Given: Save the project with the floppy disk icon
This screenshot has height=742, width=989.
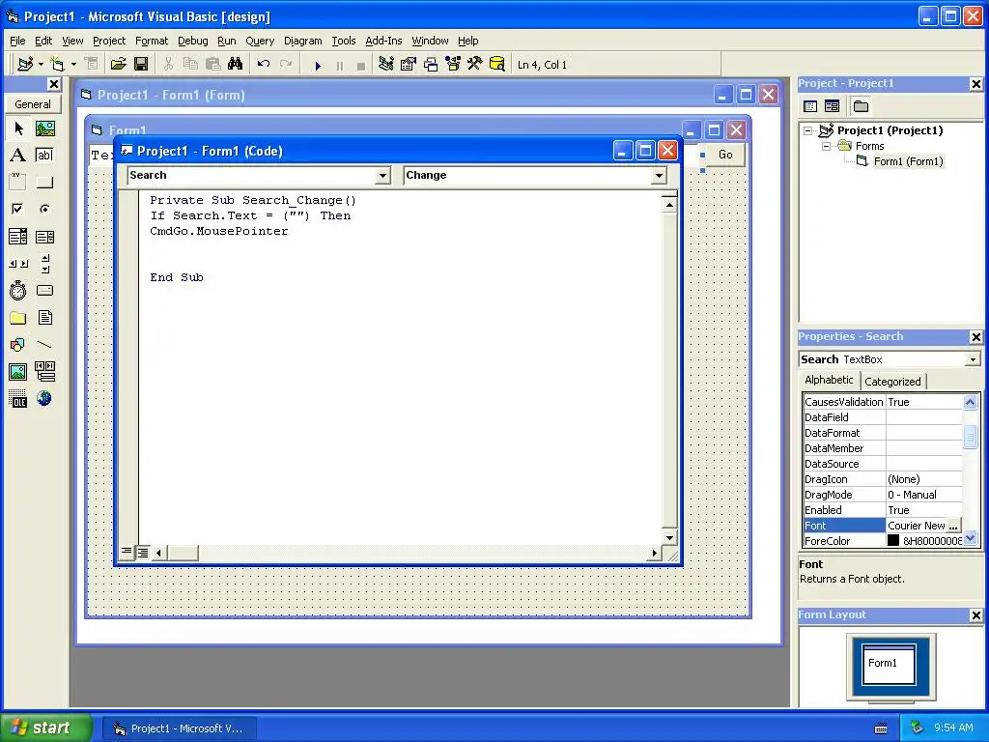Looking at the screenshot, I should pos(141,64).
